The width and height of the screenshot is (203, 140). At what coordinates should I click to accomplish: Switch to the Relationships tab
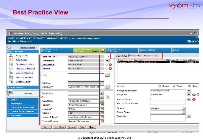coord(136,56)
